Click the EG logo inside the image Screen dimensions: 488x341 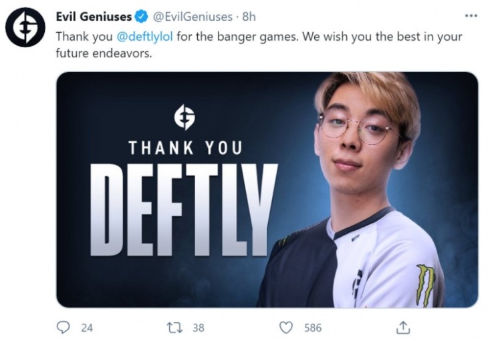[185, 117]
